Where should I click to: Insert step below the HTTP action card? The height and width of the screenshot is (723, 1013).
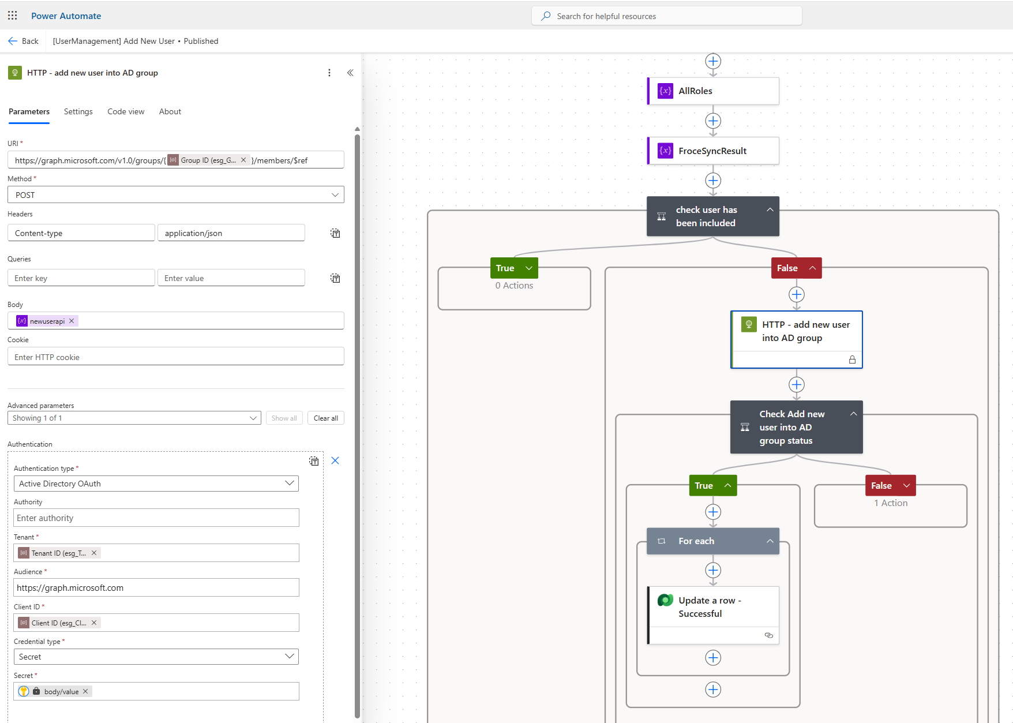coord(797,385)
